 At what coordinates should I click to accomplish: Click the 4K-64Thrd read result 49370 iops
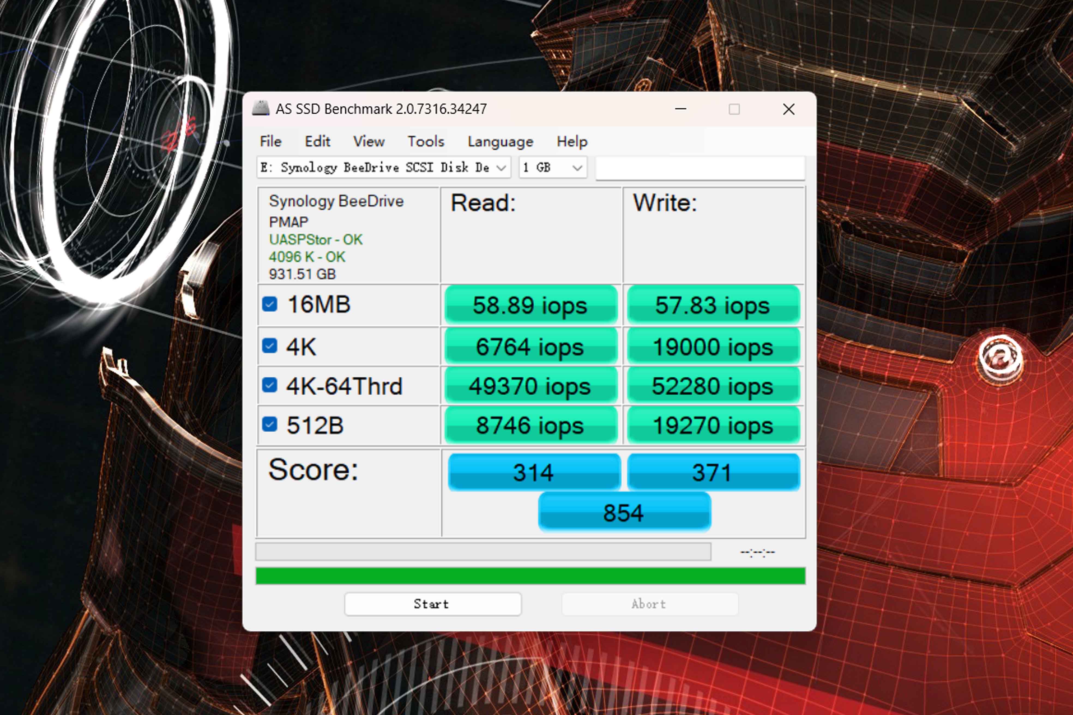pos(531,386)
